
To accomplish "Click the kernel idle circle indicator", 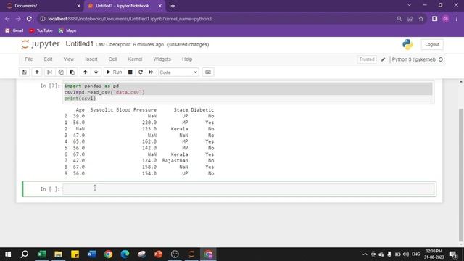I will click(x=441, y=59).
